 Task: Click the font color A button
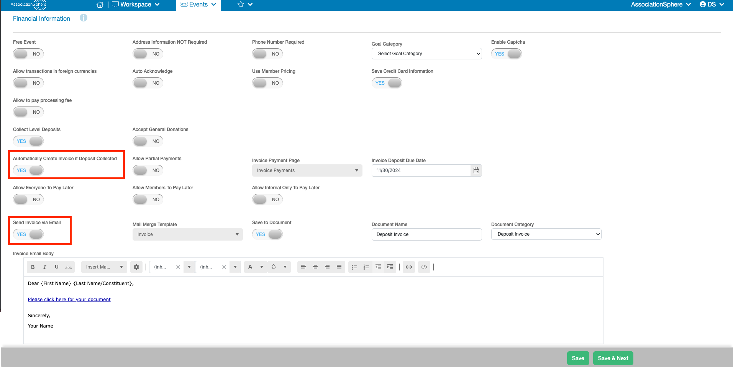(x=250, y=267)
